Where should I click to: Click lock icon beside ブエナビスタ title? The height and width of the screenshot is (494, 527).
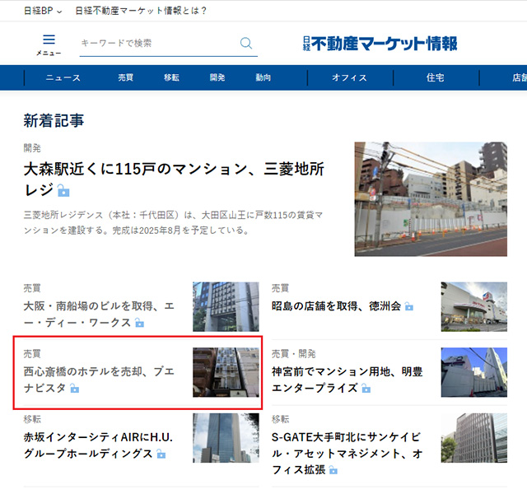75,389
